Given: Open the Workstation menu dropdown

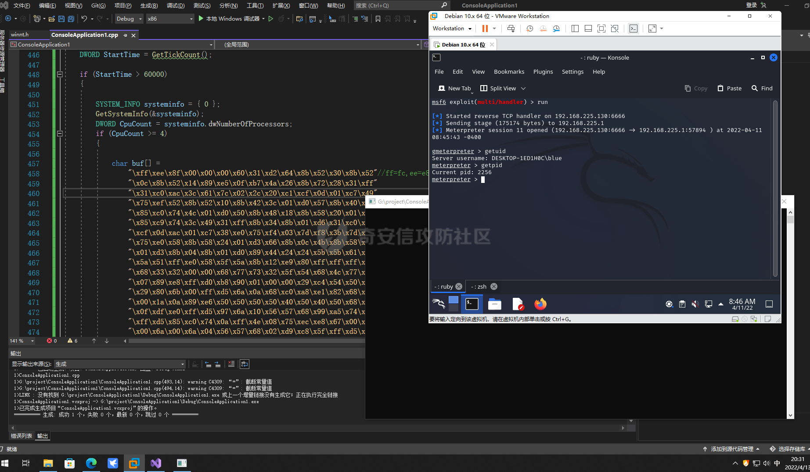Looking at the screenshot, I should [x=452, y=29].
